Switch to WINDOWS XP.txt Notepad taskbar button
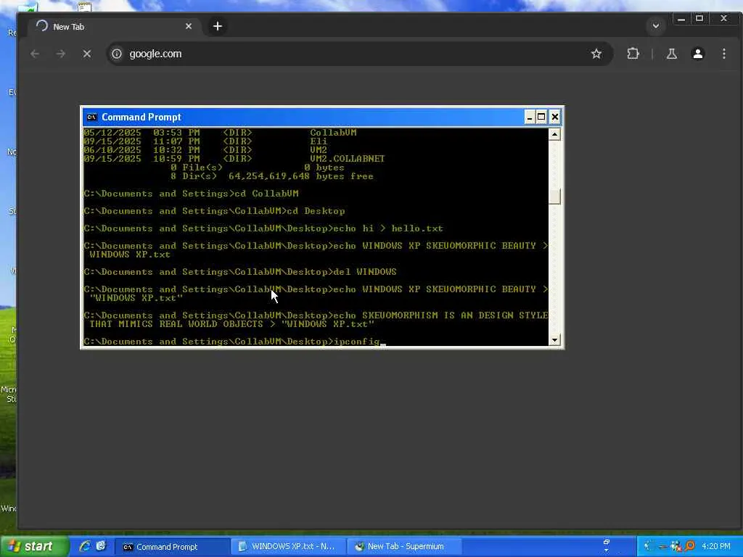 [x=289, y=547]
